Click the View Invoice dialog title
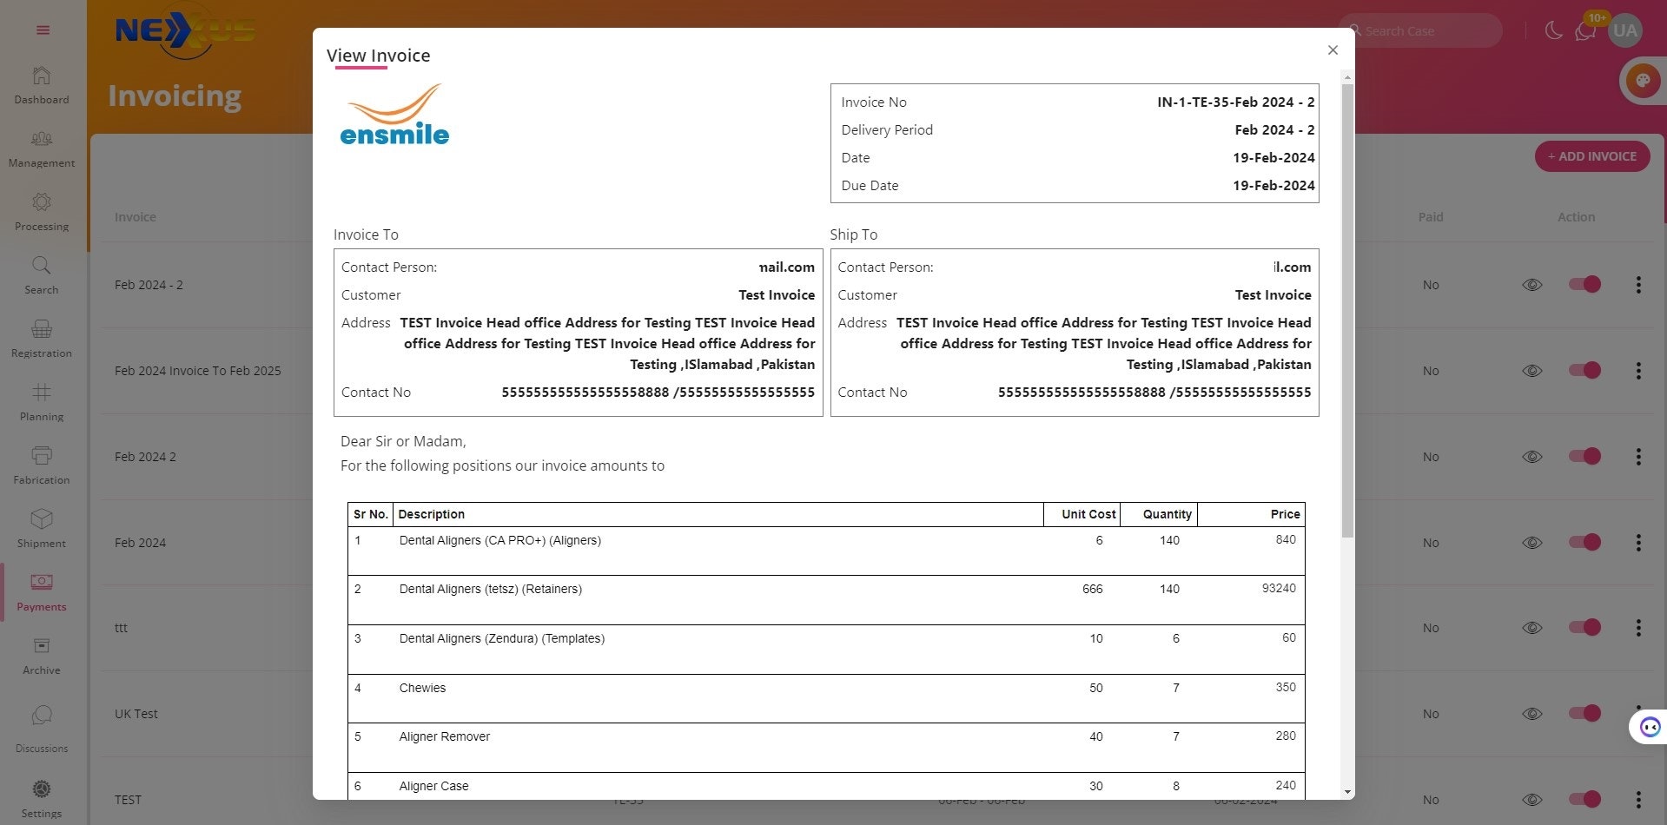This screenshot has height=825, width=1667. click(379, 56)
